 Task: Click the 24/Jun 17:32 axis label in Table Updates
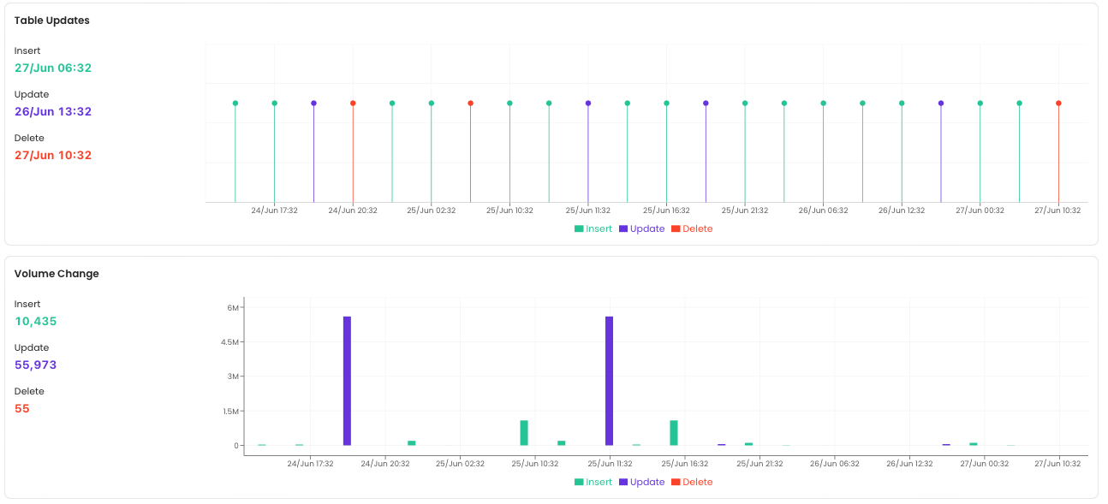pyautogui.click(x=275, y=210)
